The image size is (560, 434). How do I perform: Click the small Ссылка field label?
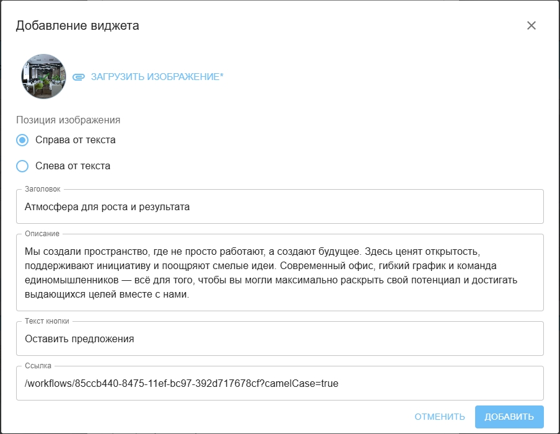pyautogui.click(x=38, y=366)
